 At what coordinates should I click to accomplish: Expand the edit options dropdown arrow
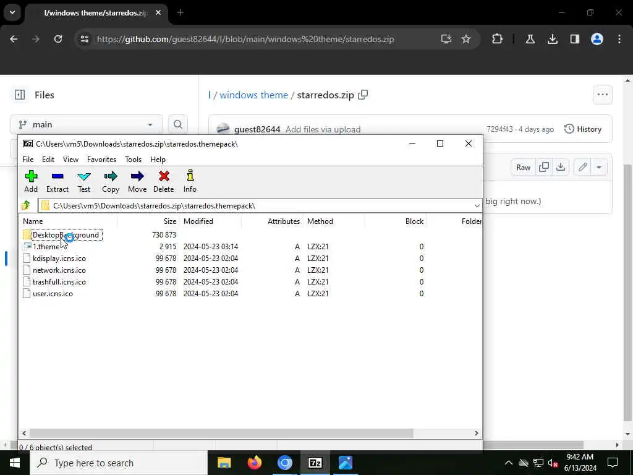click(x=599, y=167)
